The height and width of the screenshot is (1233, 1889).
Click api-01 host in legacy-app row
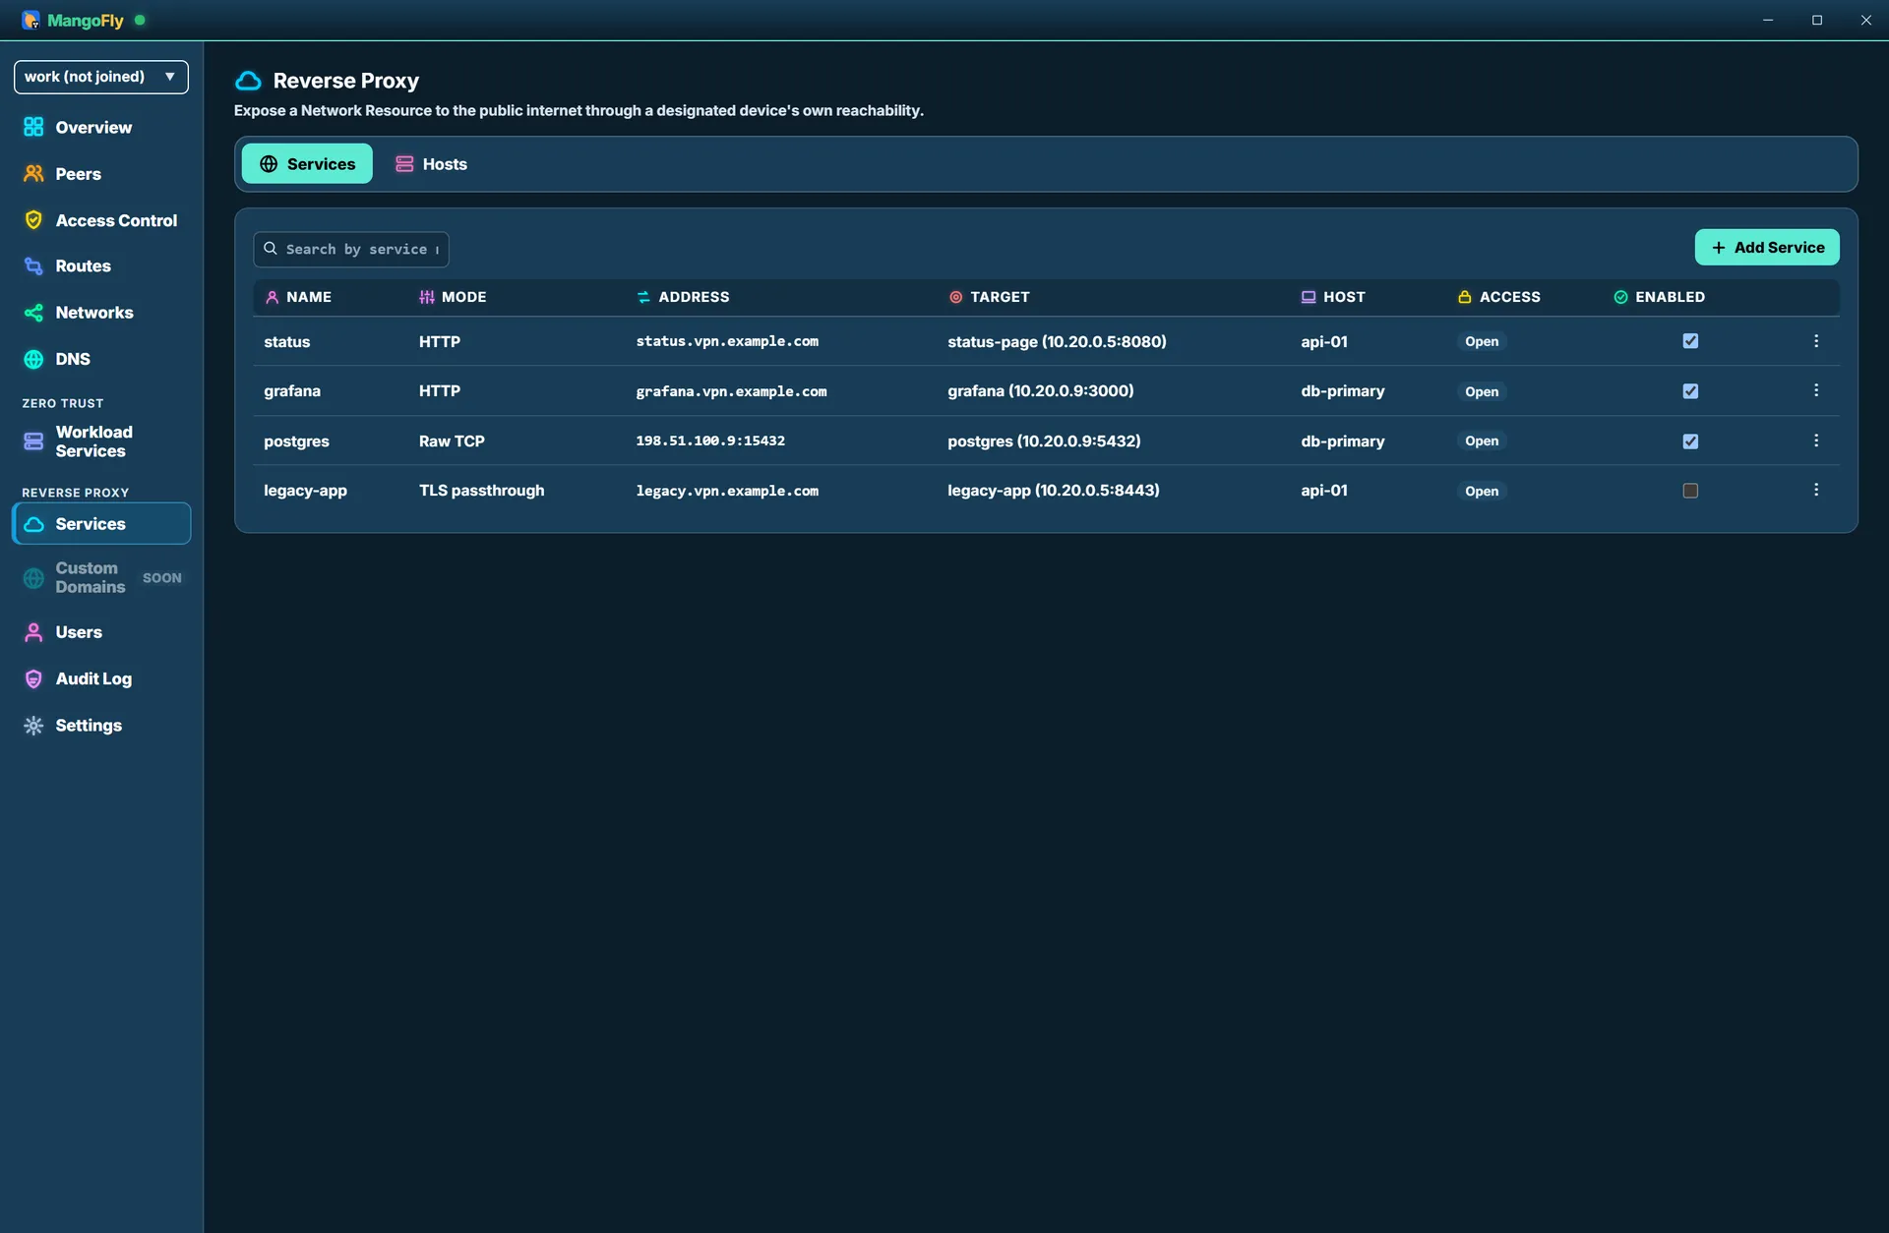coord(1324,490)
